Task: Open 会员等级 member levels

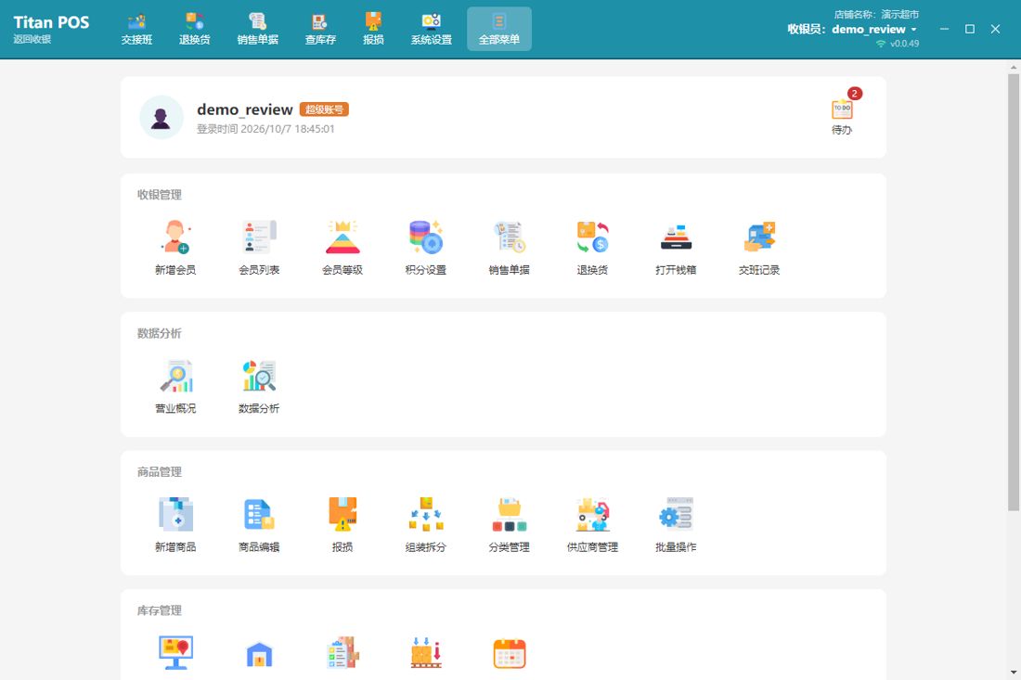Action: [342, 248]
